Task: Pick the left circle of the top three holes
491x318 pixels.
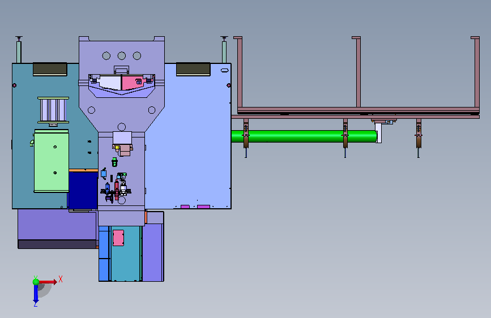Action: click(106, 55)
